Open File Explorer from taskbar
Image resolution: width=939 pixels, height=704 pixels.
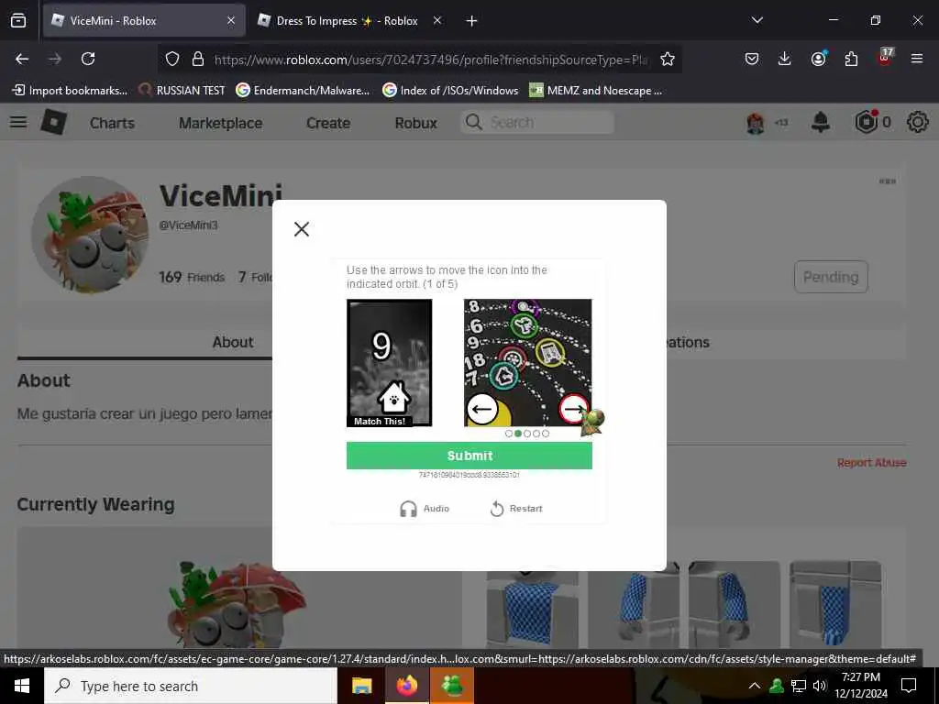point(361,686)
